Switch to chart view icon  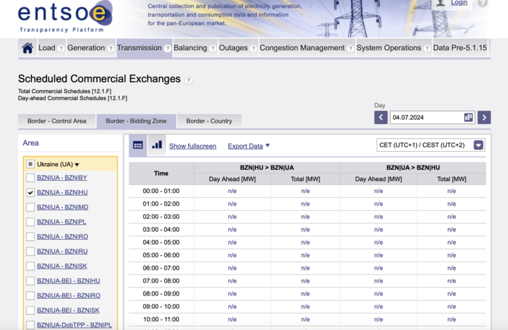pyautogui.click(x=157, y=145)
